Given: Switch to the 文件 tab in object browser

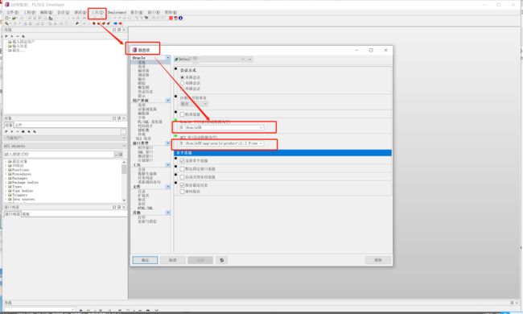Looking at the screenshot, I should pos(19,125).
